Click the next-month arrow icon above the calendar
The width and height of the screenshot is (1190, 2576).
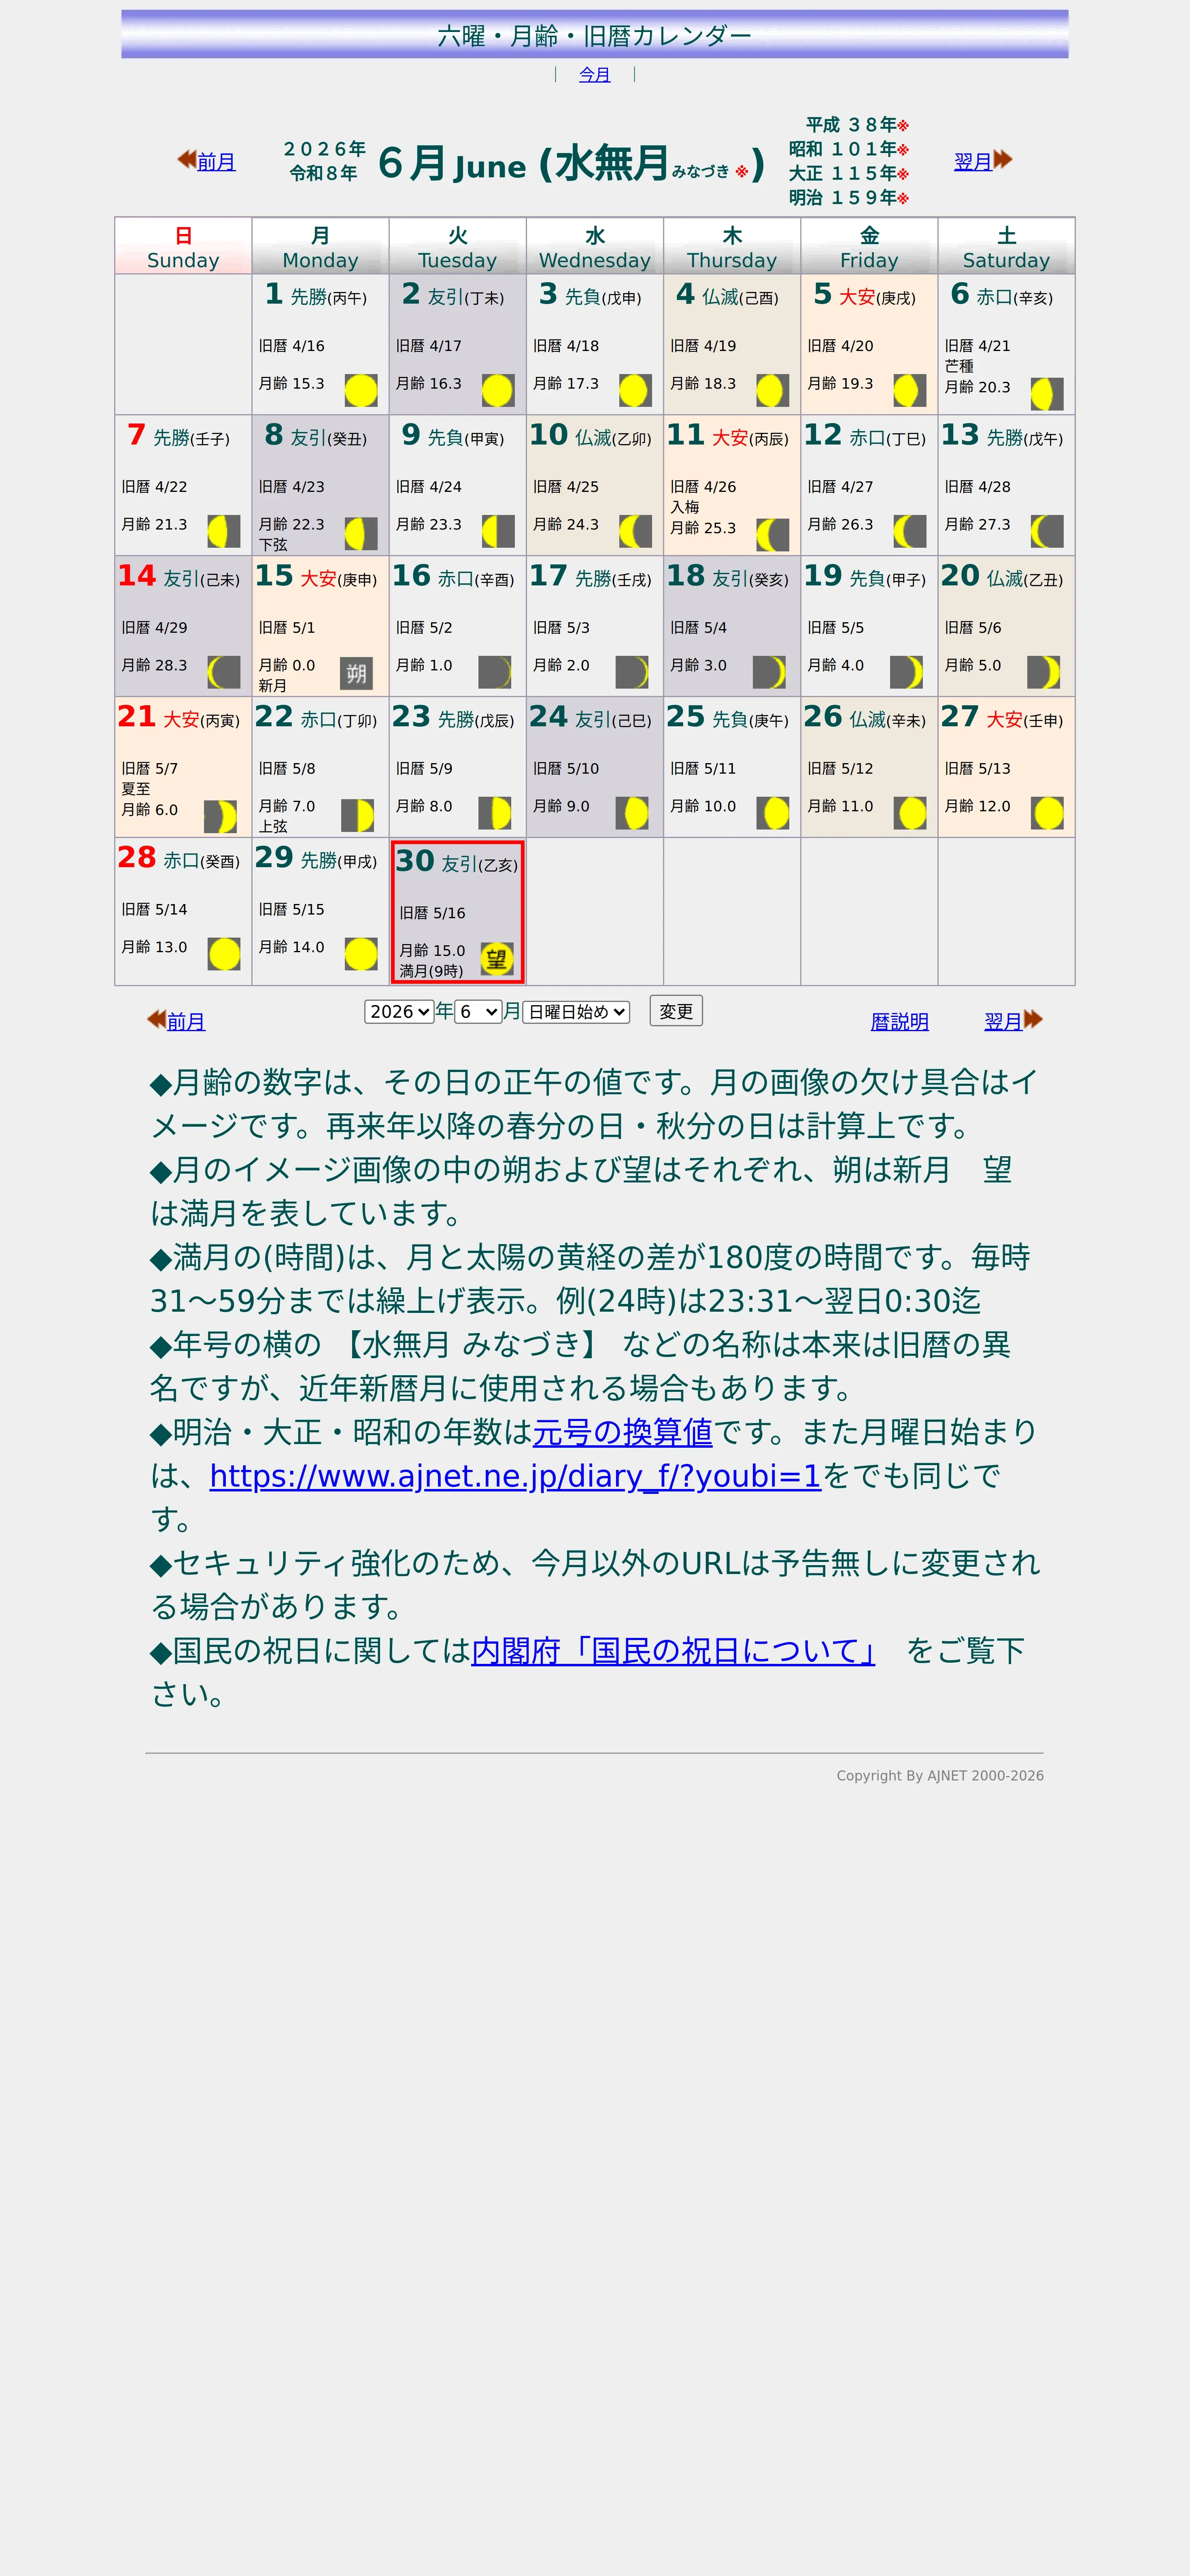tap(1003, 159)
